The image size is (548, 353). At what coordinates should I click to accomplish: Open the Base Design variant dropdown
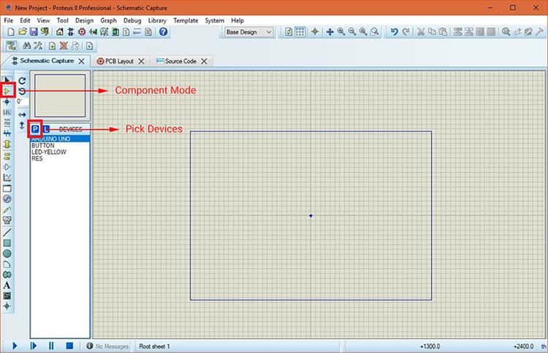click(x=249, y=32)
